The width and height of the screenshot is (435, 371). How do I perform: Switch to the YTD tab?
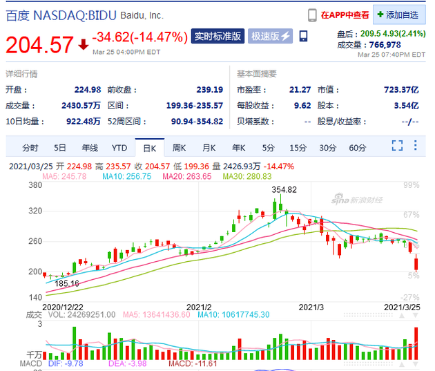119,148
